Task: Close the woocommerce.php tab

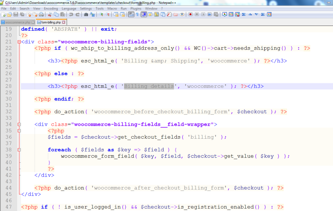Action: [x=33, y=22]
